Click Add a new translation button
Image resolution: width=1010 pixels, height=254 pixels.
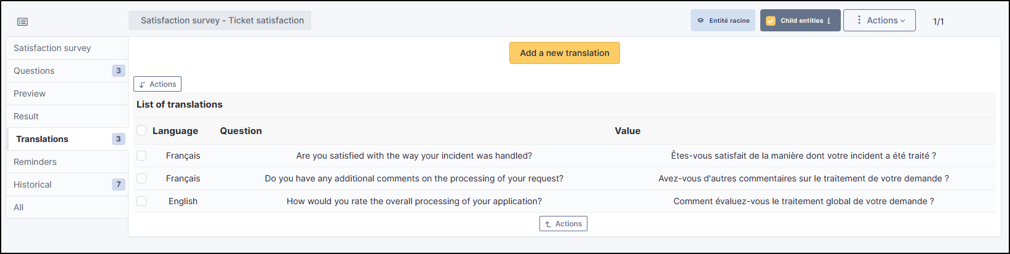564,53
